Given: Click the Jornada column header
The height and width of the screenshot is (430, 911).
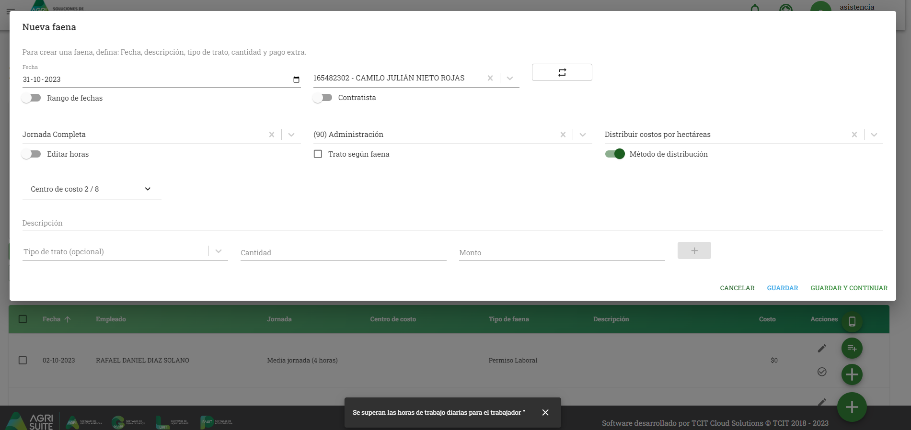Looking at the screenshot, I should [x=279, y=319].
